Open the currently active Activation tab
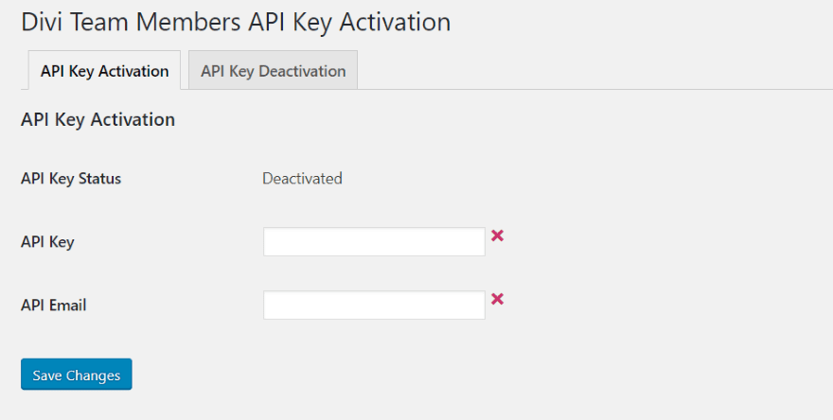833x420 pixels. pos(104,71)
